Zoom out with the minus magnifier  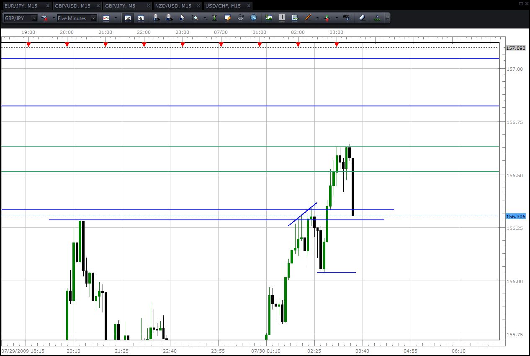click(169, 18)
